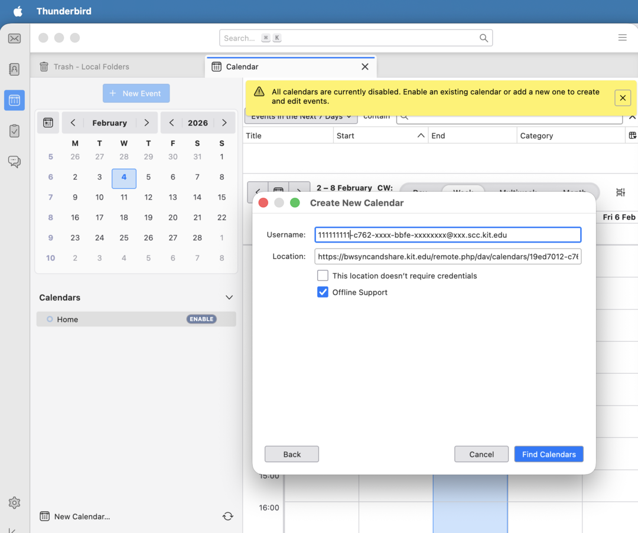638x533 pixels.
Task: Click the Back button in dialog
Action: 292,454
